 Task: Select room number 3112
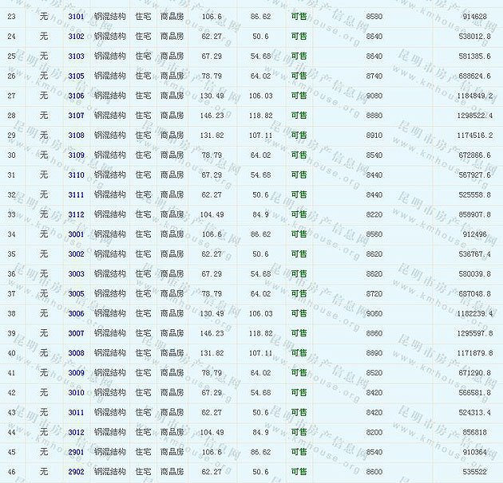point(76,214)
